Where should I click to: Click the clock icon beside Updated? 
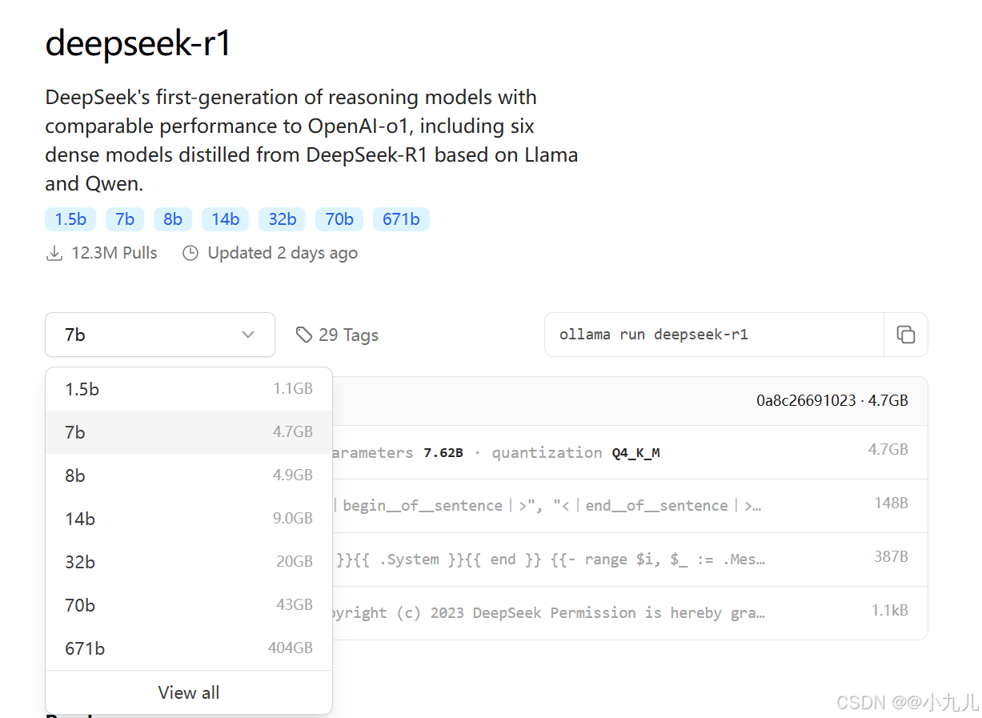tap(190, 254)
